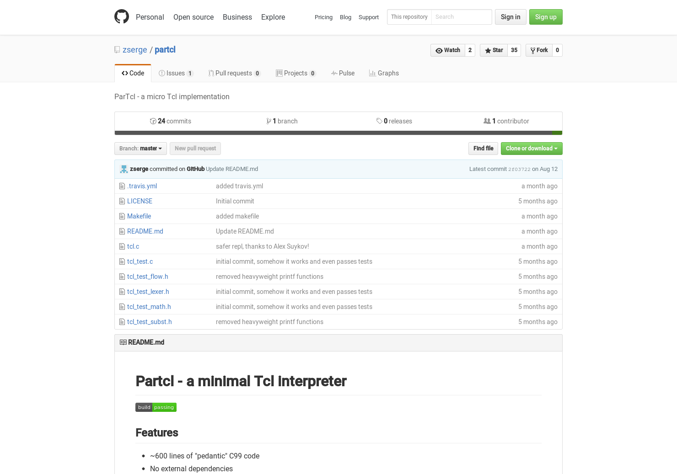This screenshot has height=474, width=677.
Task: Click the commits history clock icon
Action: (x=153, y=121)
